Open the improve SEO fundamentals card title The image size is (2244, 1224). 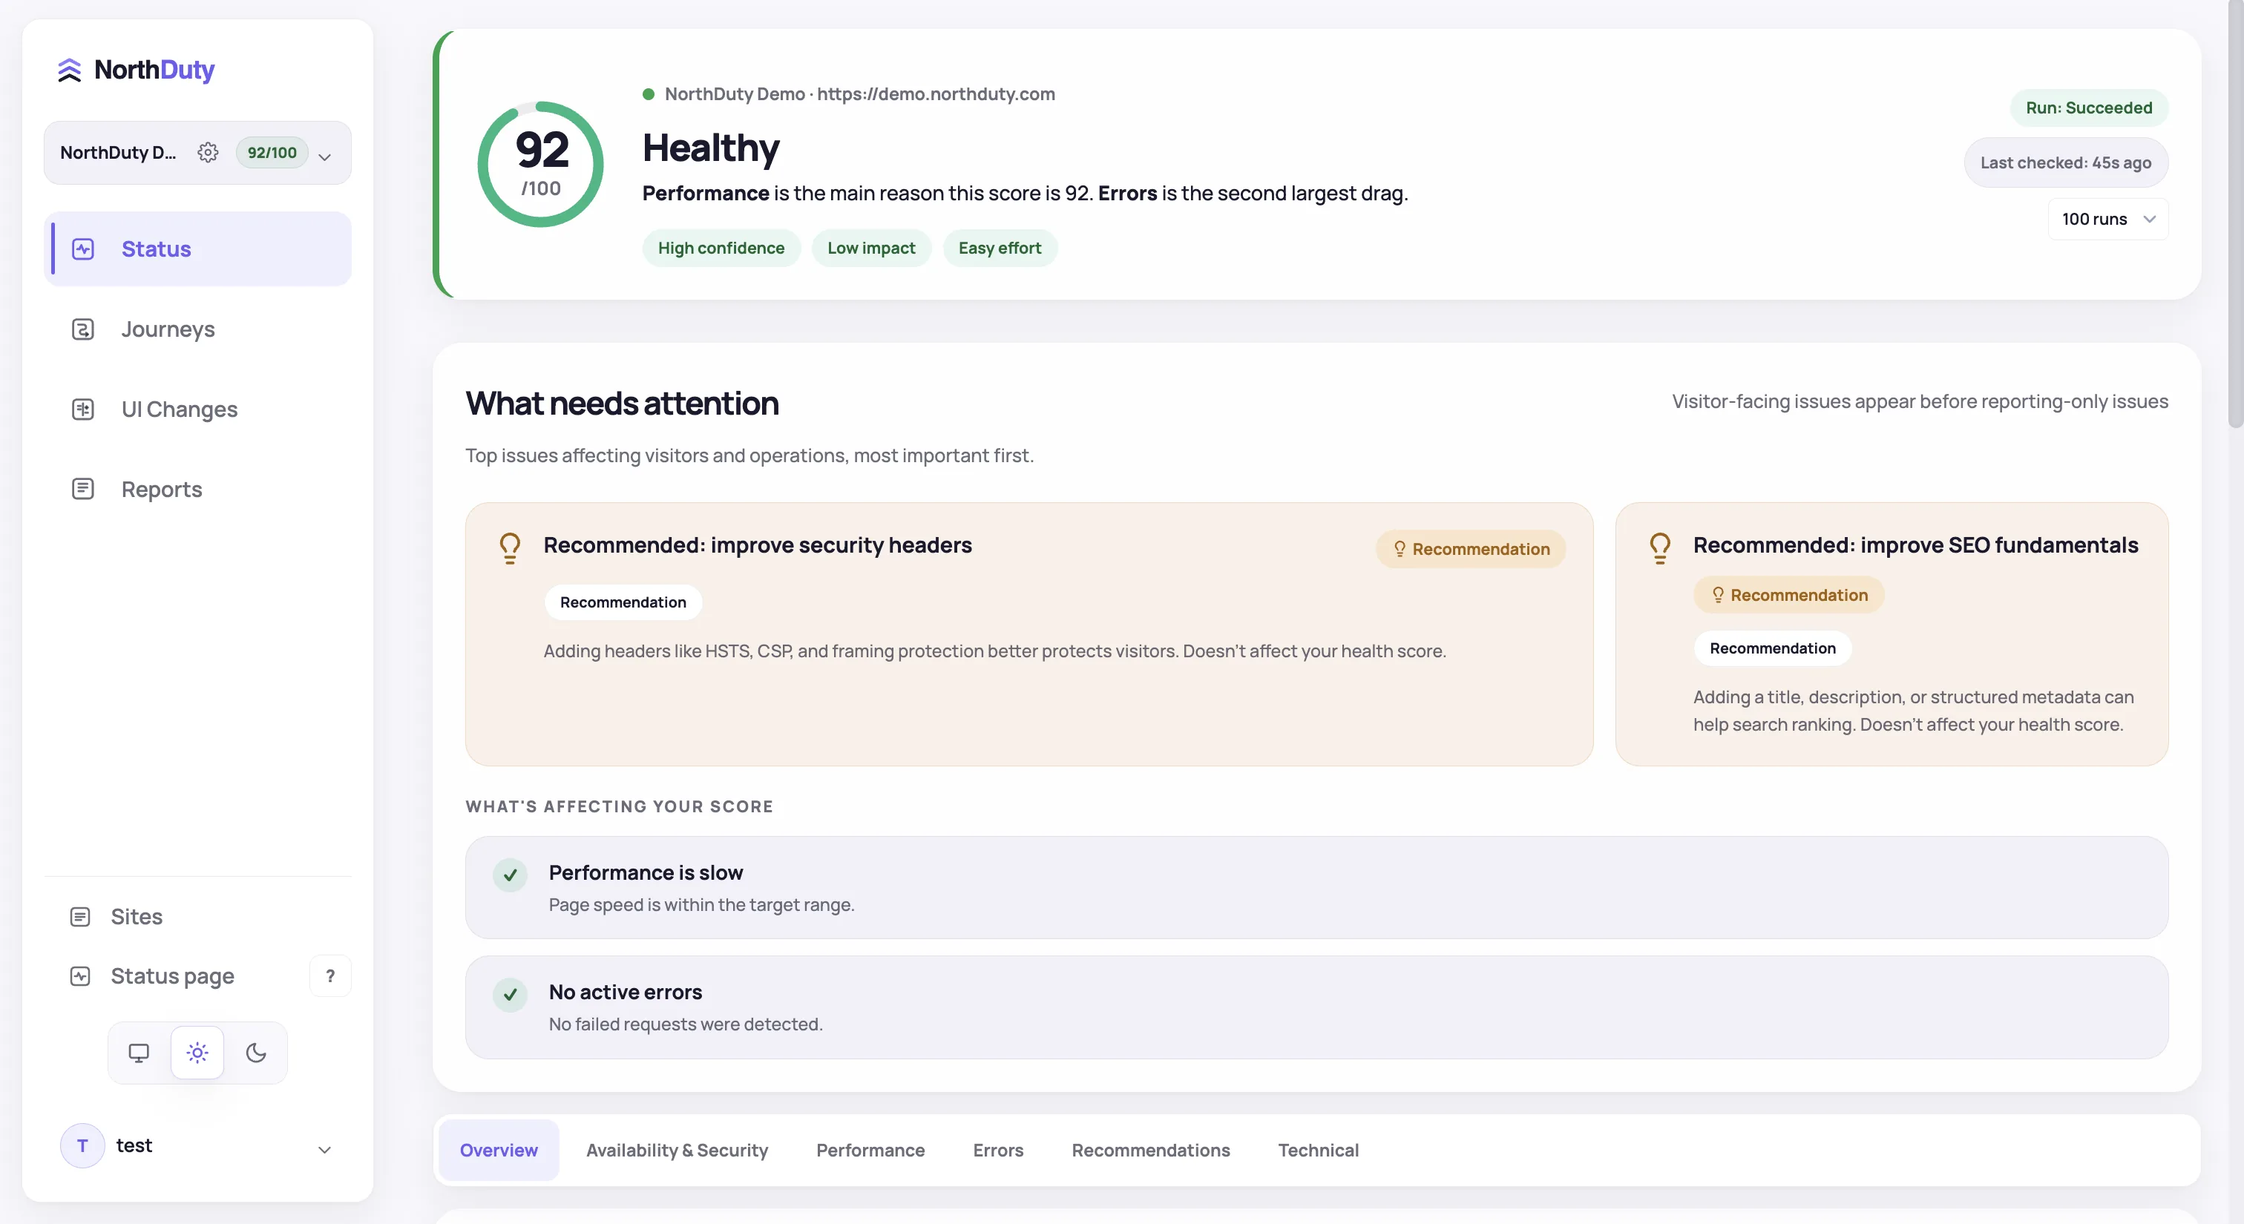pyautogui.click(x=1915, y=545)
